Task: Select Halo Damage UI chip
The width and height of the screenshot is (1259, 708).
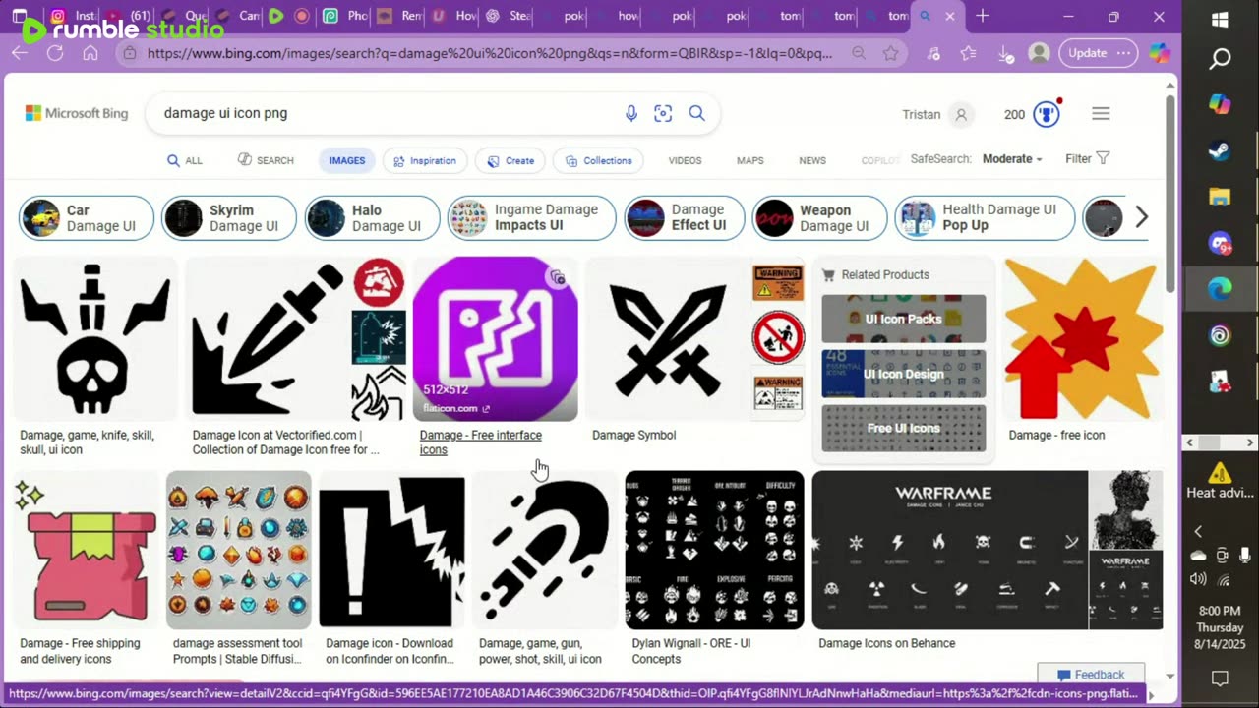Action: point(372,218)
